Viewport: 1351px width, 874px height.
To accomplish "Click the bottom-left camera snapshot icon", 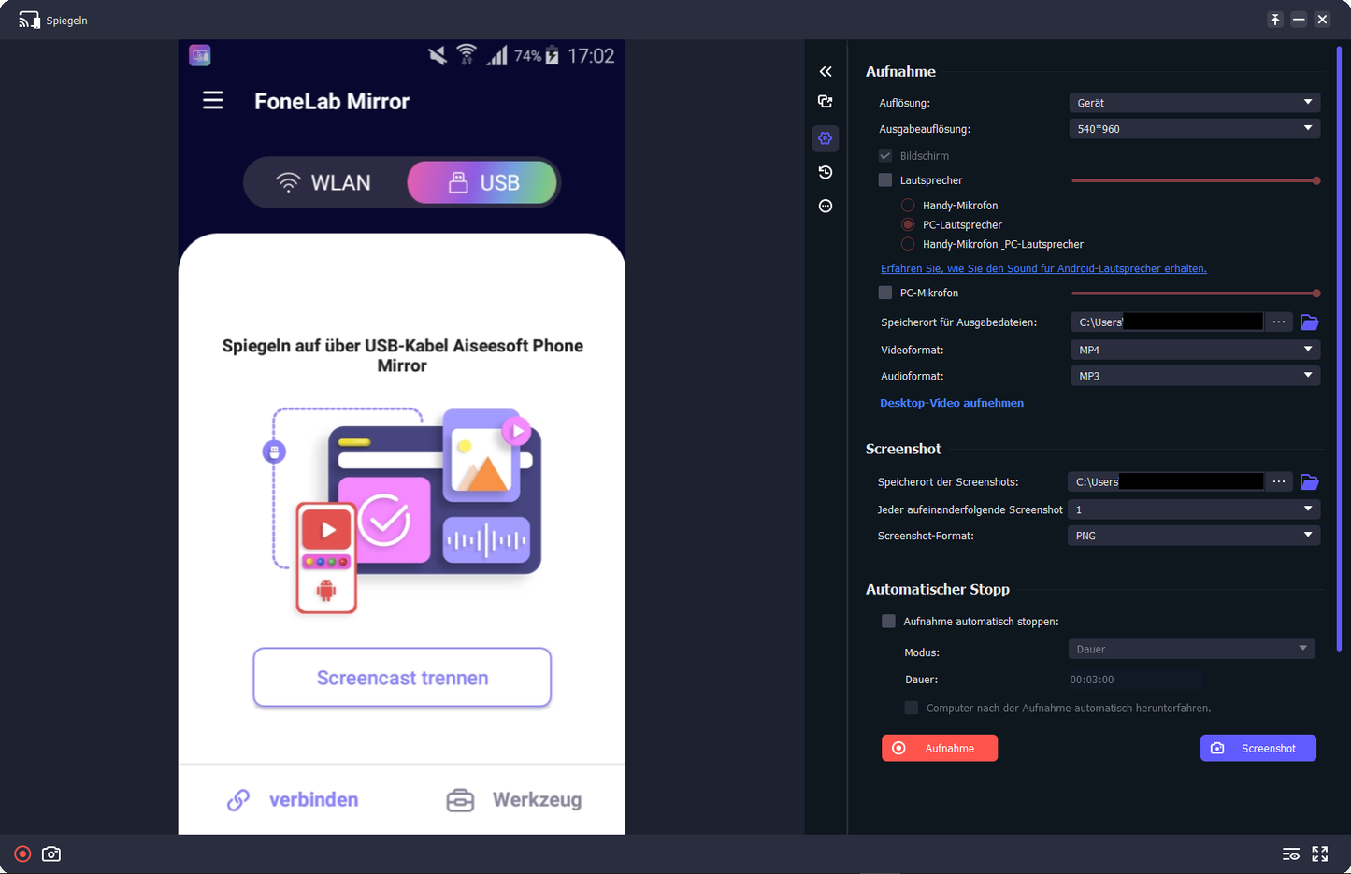I will tap(51, 853).
